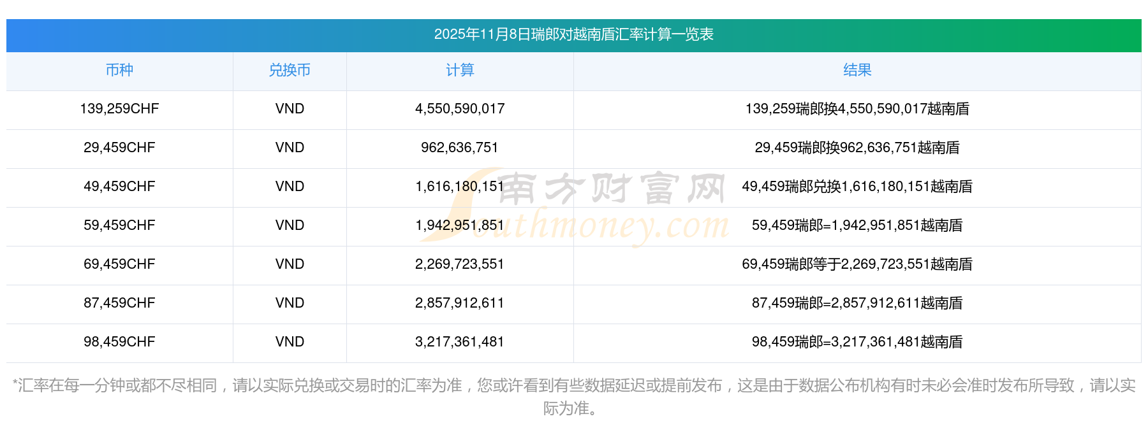This screenshot has height=428, width=1148.
Task: Select the 兑换币 column header
Action: click(x=290, y=70)
